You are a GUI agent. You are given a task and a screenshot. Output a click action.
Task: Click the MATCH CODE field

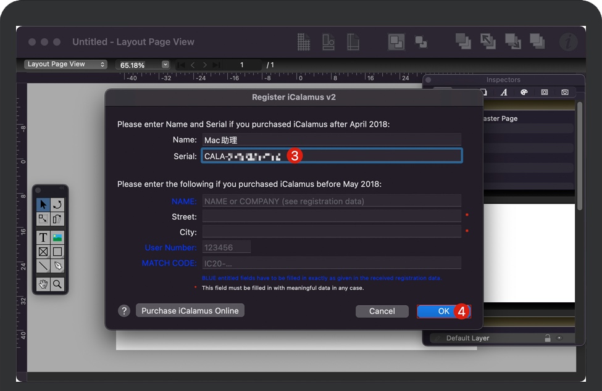click(332, 263)
